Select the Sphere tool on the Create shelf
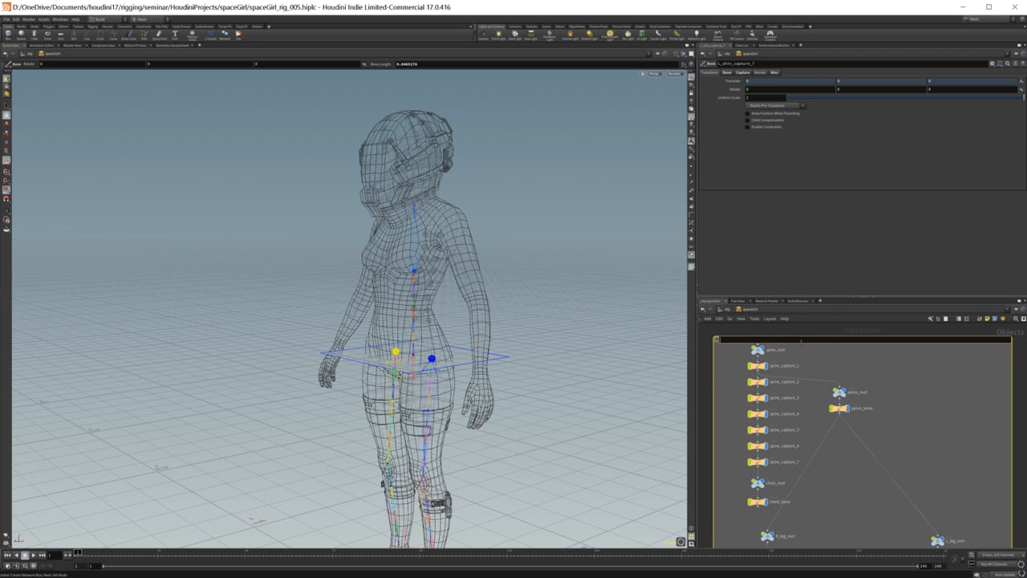The image size is (1027, 578). point(22,36)
